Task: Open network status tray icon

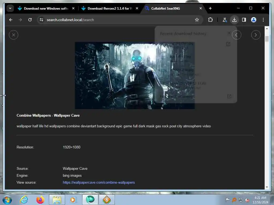Action: pos(241,200)
